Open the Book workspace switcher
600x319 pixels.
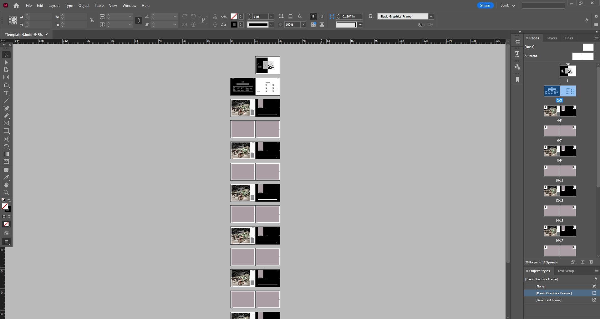tap(507, 5)
